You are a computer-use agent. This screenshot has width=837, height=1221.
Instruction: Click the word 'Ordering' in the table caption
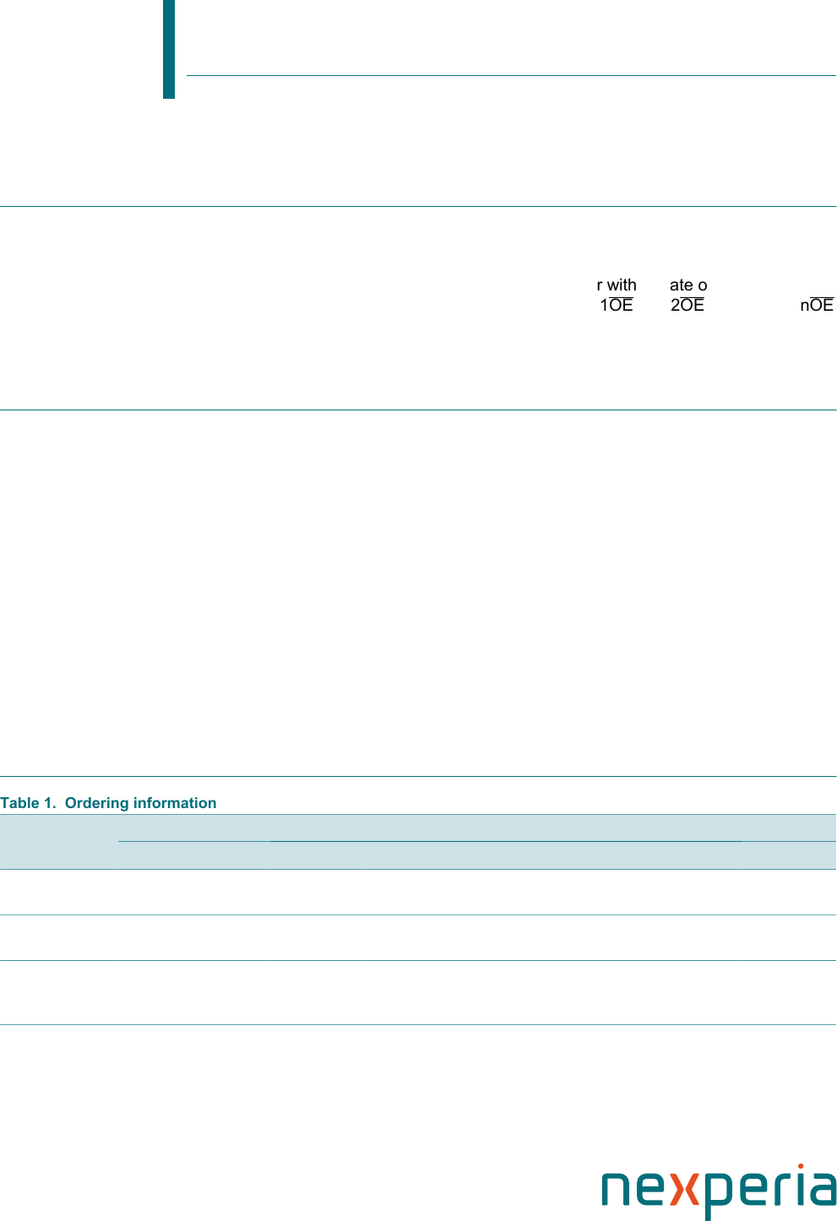click(x=95, y=803)
